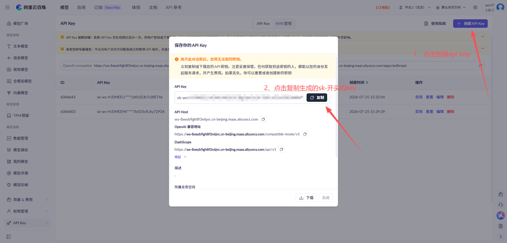
Task: Open API 参考 top menu
Action: (173, 7)
